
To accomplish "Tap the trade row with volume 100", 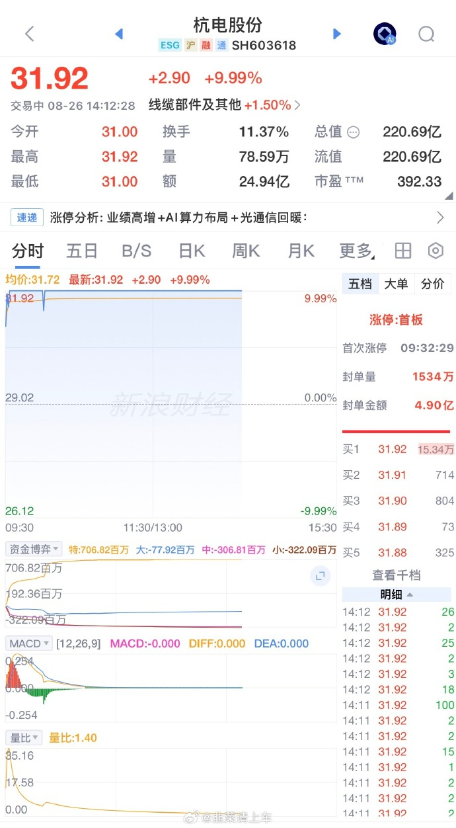I will (398, 706).
